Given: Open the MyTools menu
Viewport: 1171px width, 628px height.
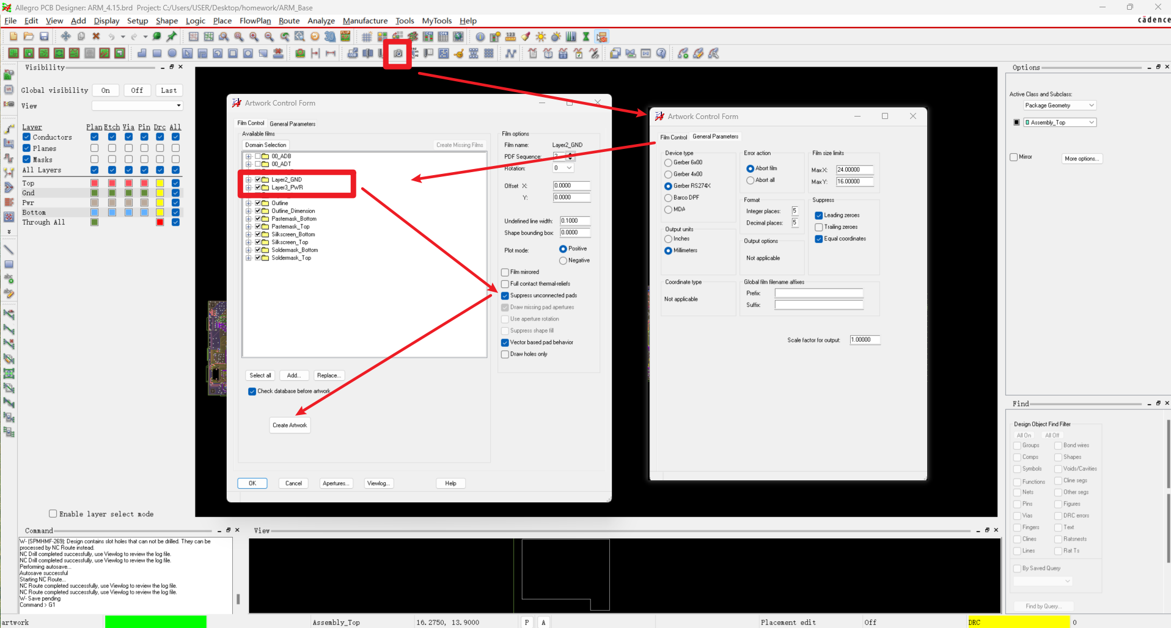Looking at the screenshot, I should (x=437, y=21).
